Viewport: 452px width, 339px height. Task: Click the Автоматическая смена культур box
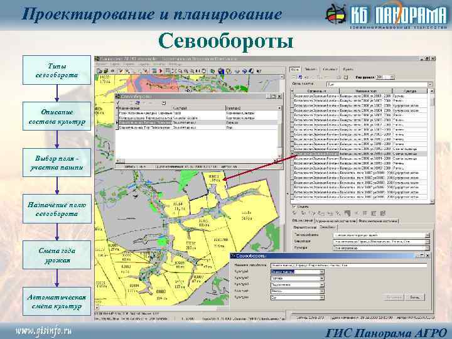(56, 301)
